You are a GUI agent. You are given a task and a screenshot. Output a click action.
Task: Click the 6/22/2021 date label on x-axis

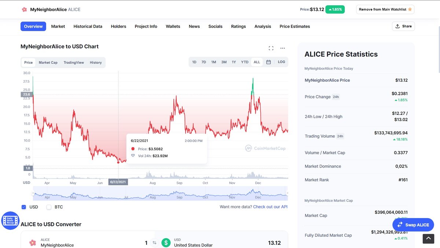point(118,182)
